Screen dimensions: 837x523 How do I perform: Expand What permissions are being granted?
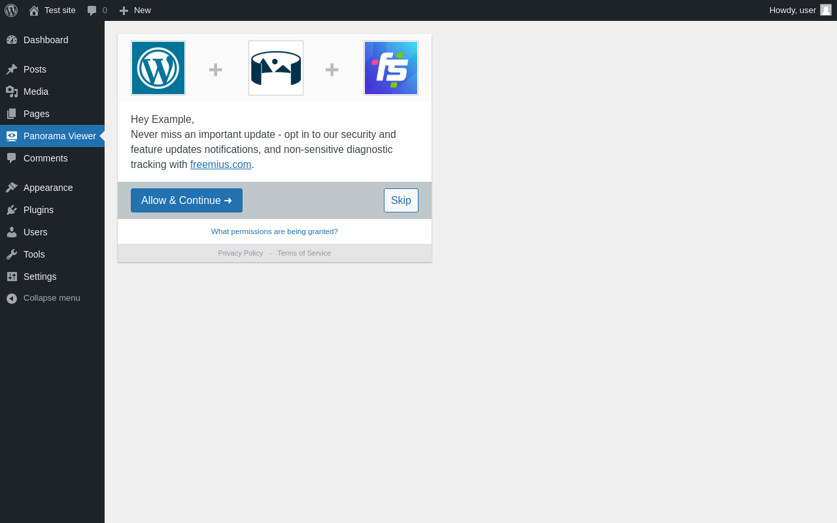[x=275, y=231]
